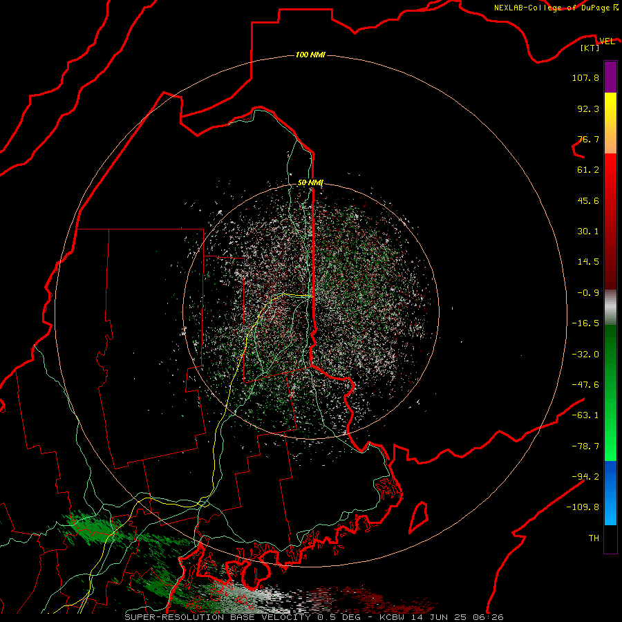
Task: Click the 61.2 velocity scale value
Action: tap(588, 170)
